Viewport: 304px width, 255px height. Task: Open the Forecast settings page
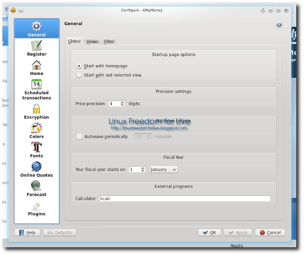point(36,188)
